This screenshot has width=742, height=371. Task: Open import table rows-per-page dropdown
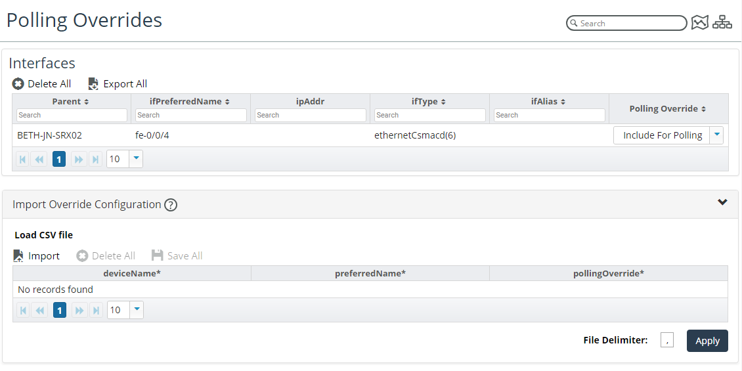coord(137,310)
